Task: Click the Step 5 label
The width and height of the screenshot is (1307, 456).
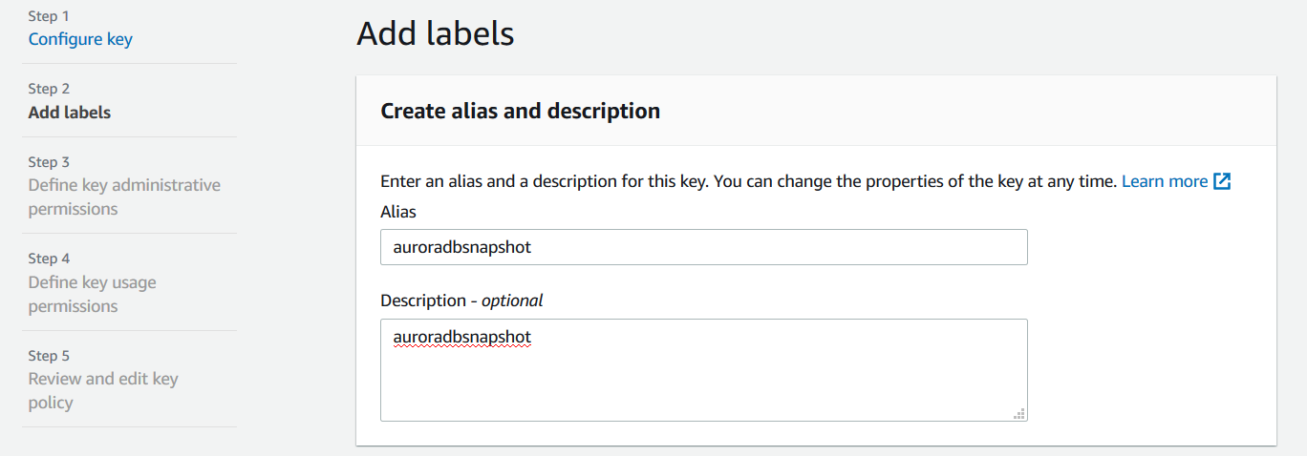Action: [x=49, y=356]
